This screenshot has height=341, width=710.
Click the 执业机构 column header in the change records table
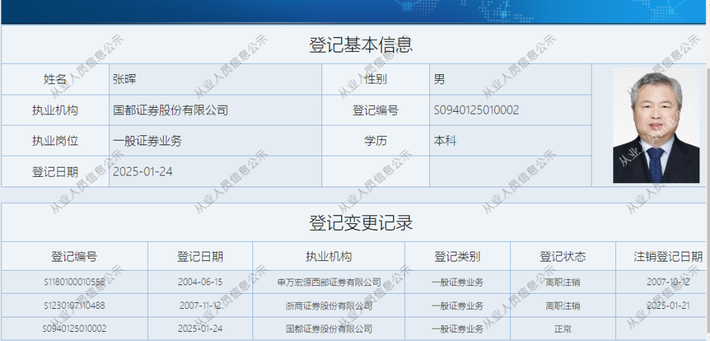click(329, 256)
